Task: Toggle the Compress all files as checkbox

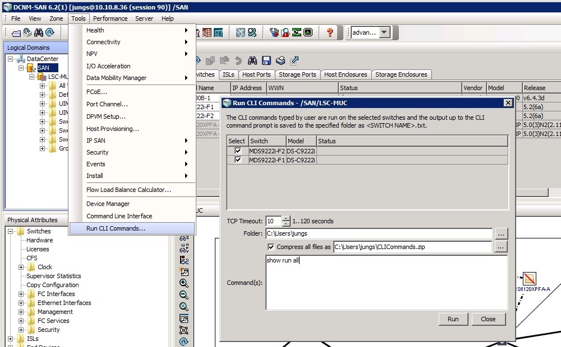Action: [271, 247]
